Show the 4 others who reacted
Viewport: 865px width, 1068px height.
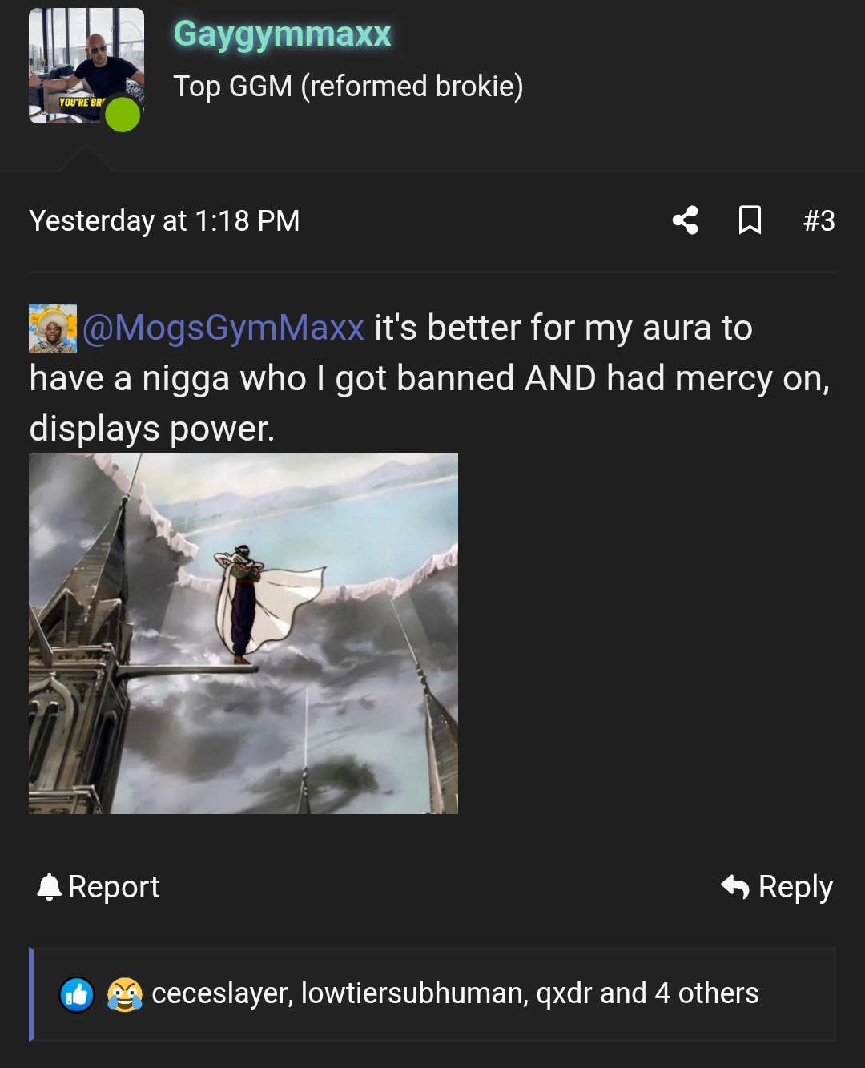point(706,993)
